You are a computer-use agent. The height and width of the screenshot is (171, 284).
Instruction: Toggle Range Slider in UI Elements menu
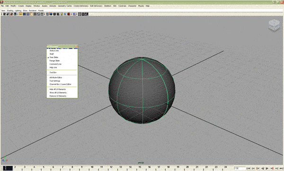pos(62,61)
